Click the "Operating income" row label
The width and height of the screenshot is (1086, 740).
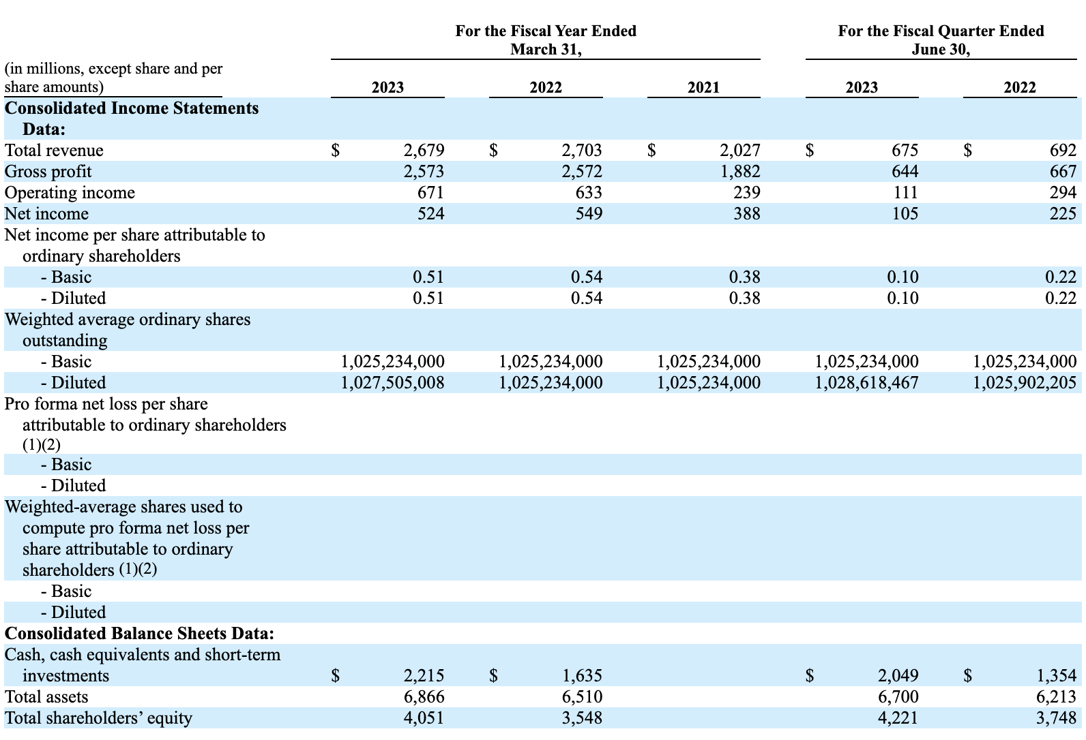point(70,193)
